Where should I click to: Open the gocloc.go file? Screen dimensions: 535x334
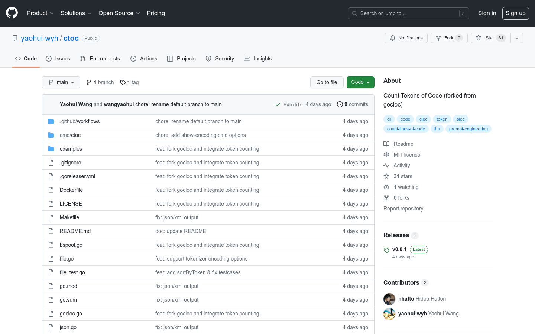pyautogui.click(x=71, y=314)
